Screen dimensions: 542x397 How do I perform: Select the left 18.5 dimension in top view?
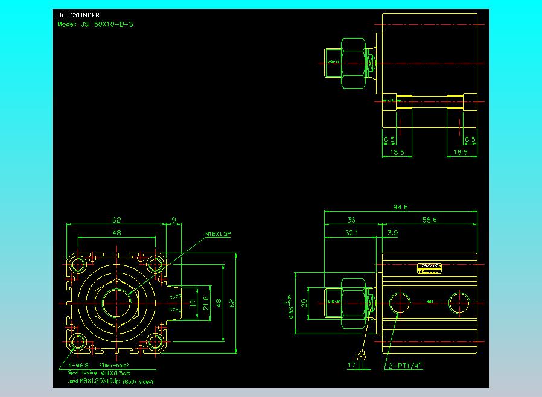click(397, 153)
